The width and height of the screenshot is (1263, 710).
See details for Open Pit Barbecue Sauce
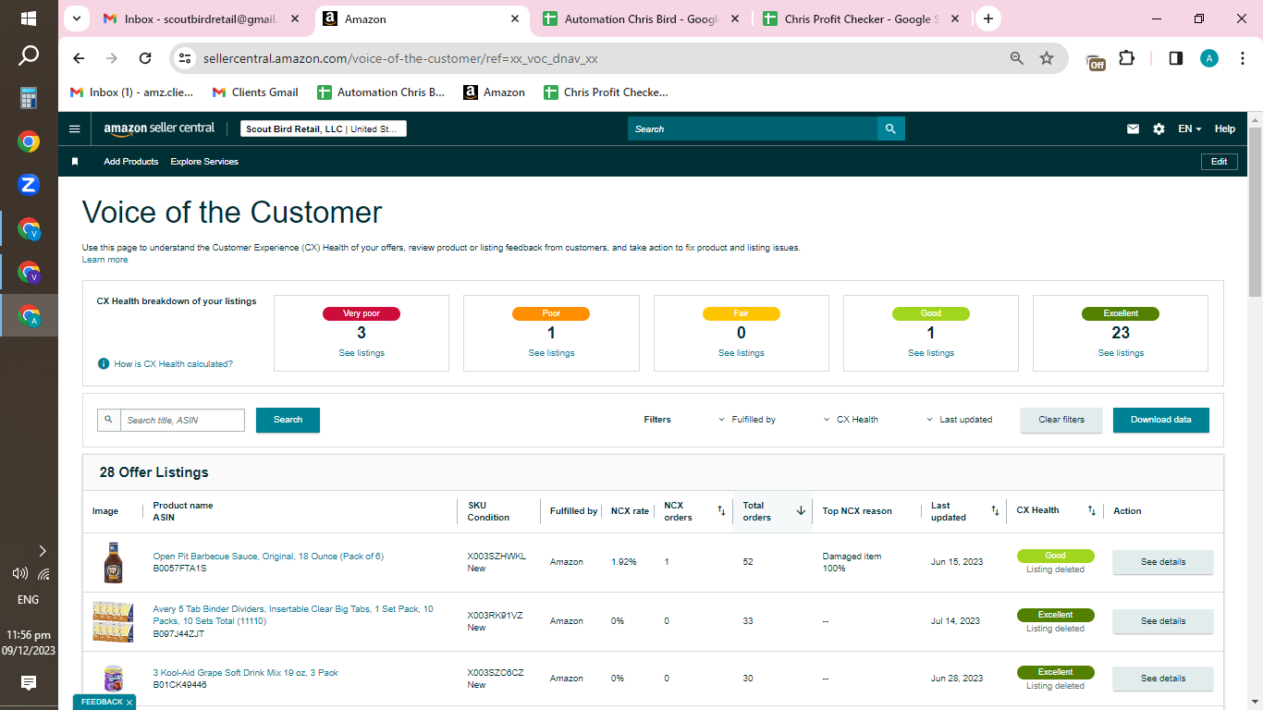(1162, 562)
